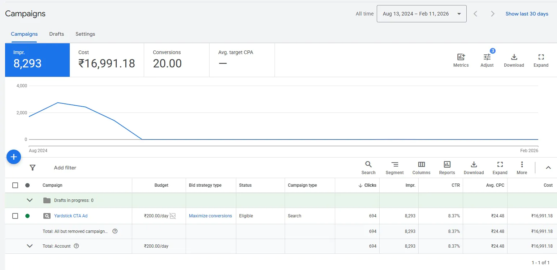
Task: Go to next date range arrow
Action: (493, 14)
